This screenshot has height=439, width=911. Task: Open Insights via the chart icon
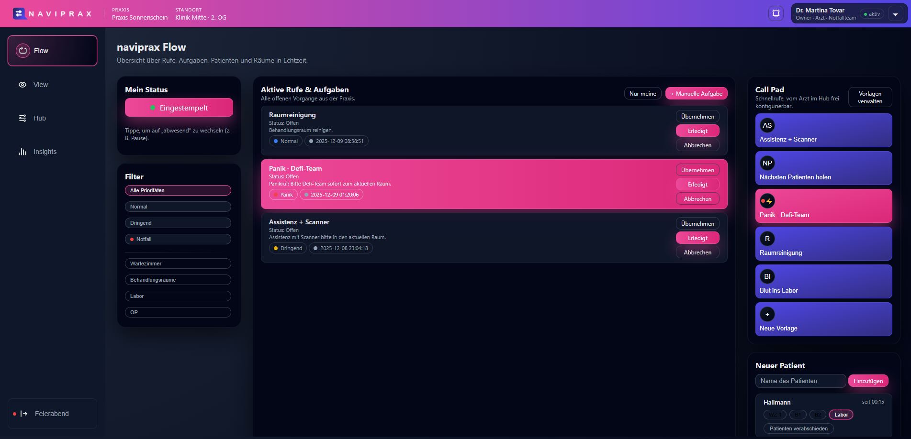pos(23,152)
